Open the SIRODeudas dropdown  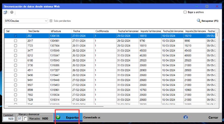[26, 21]
